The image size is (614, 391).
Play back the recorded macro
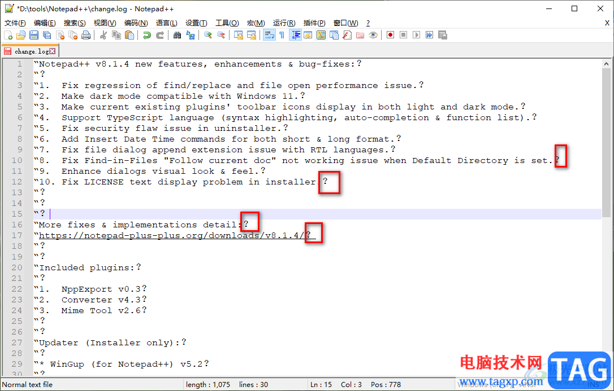pos(417,35)
